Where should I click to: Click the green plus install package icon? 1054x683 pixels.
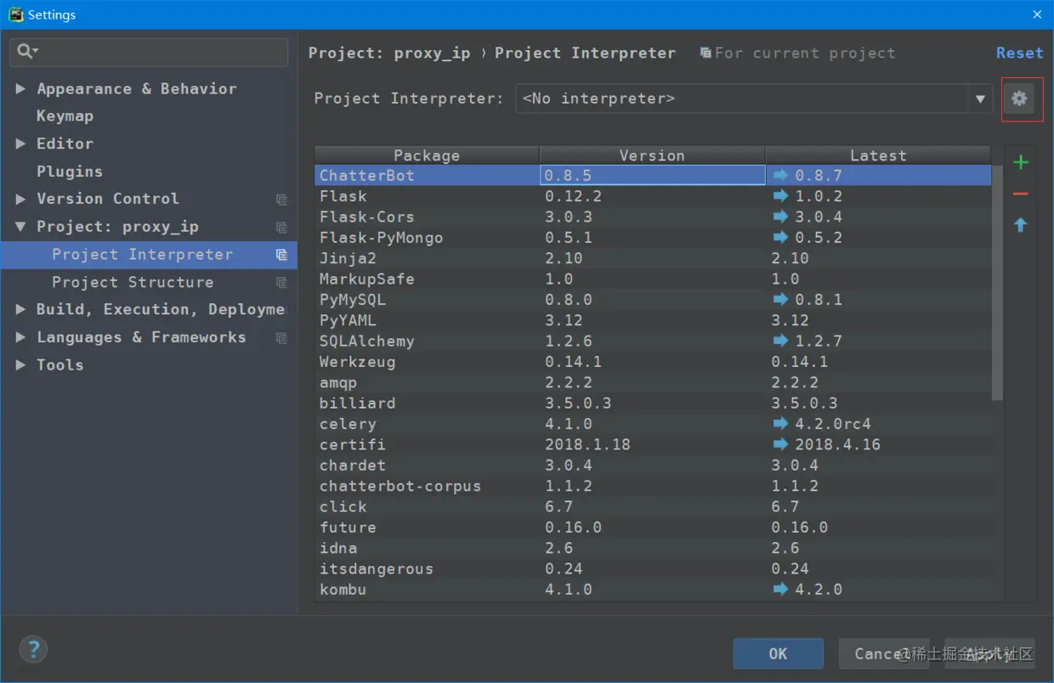(1021, 162)
